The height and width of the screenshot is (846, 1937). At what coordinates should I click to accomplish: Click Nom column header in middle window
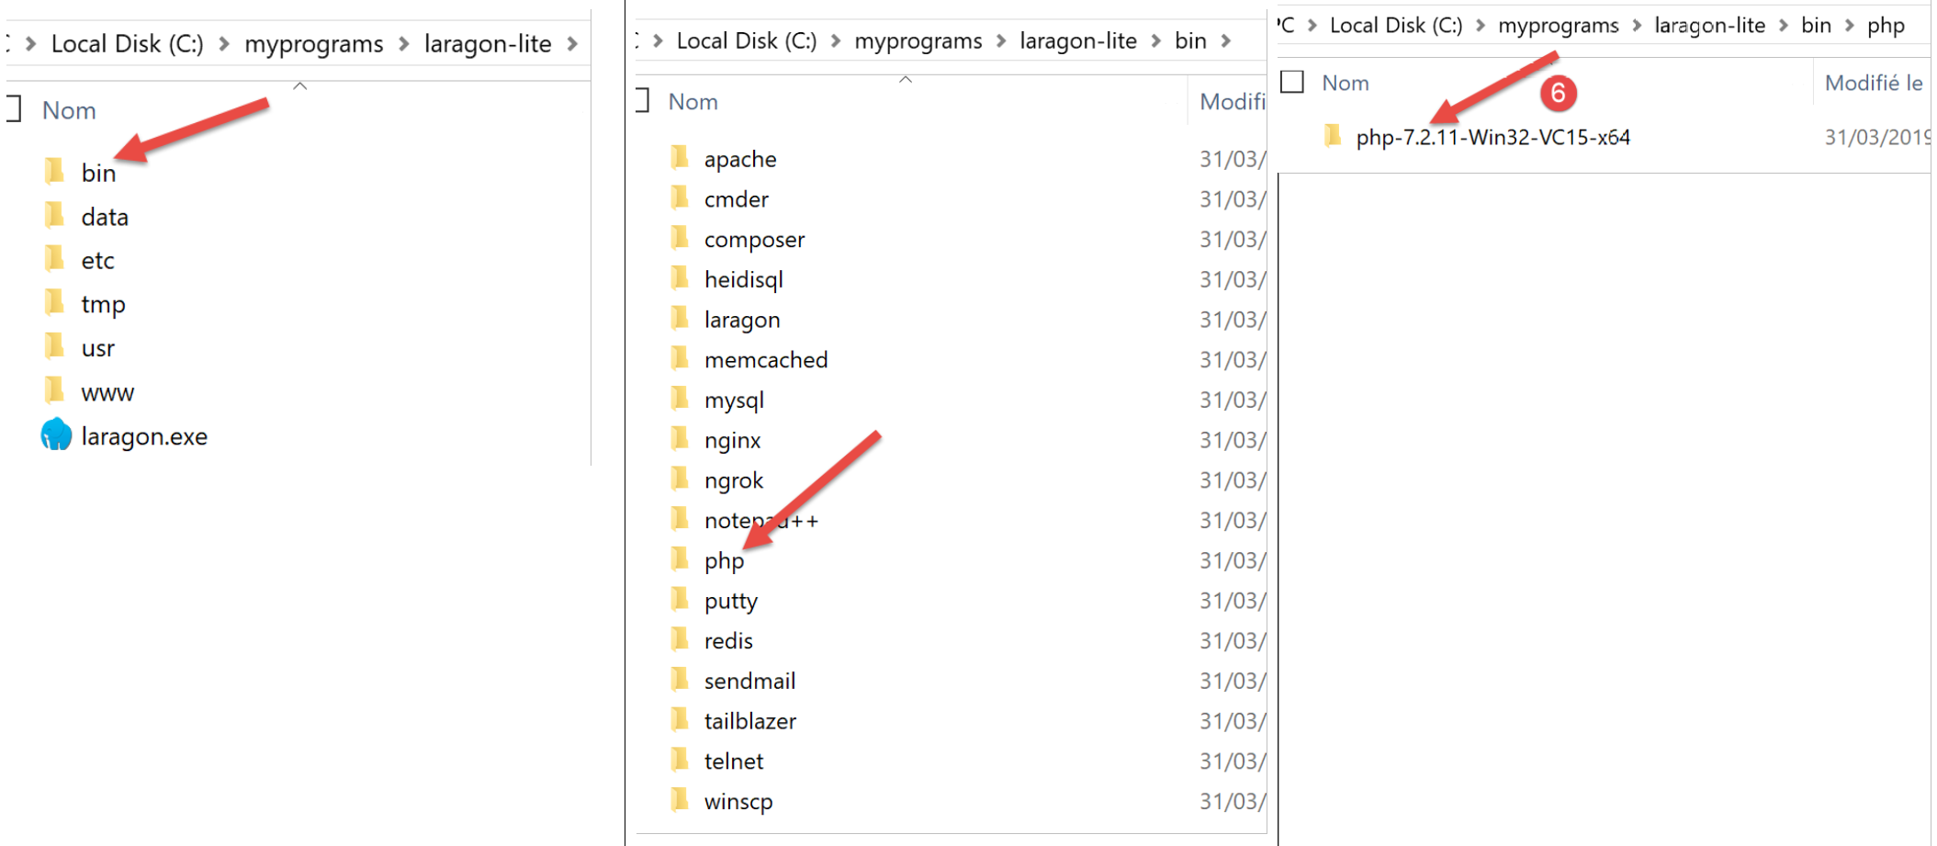(693, 102)
